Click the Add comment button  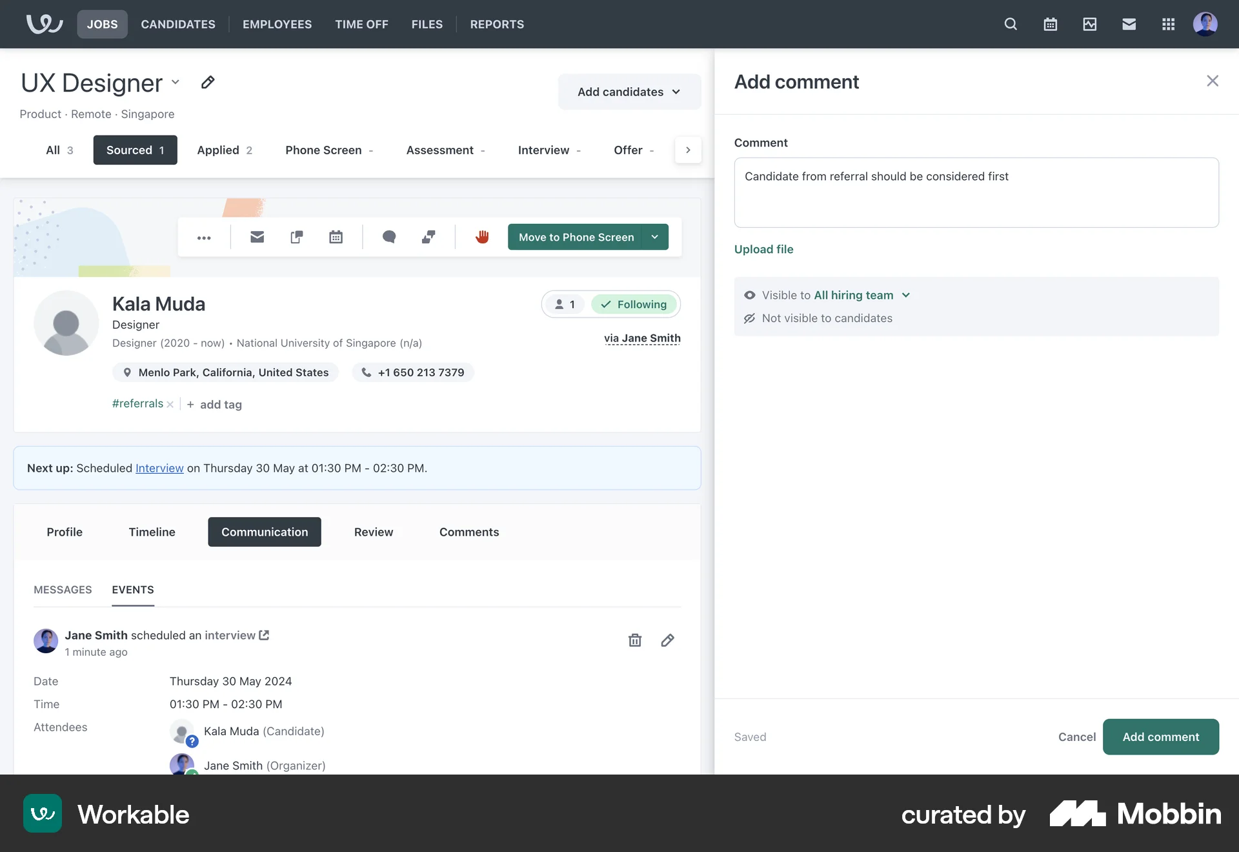coord(1161,736)
